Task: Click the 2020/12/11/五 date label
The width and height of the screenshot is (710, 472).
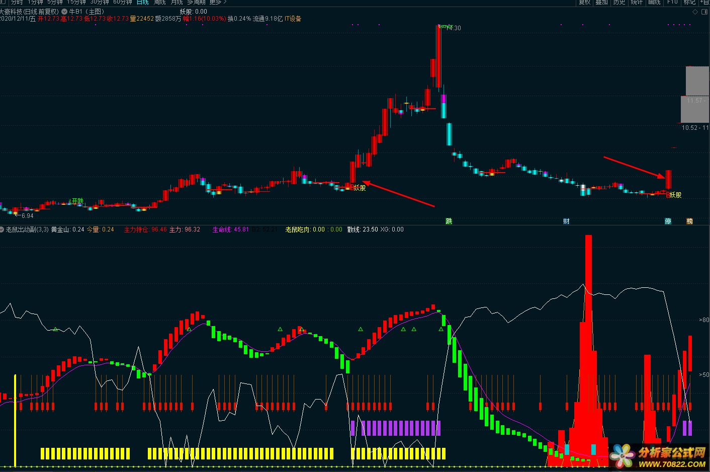Action: pyautogui.click(x=18, y=19)
